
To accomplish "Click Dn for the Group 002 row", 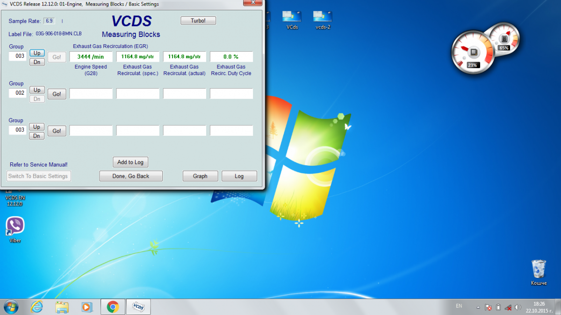I will [37, 99].
